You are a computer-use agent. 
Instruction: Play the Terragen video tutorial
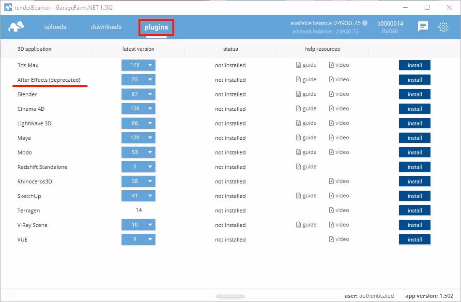click(x=339, y=210)
